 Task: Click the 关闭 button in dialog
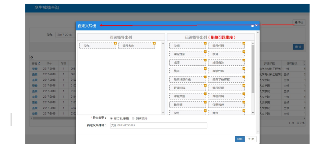[x=251, y=139]
